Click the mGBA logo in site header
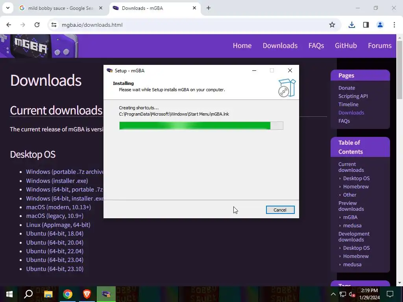Image resolution: width=403 pixels, height=302 pixels. coord(39,46)
